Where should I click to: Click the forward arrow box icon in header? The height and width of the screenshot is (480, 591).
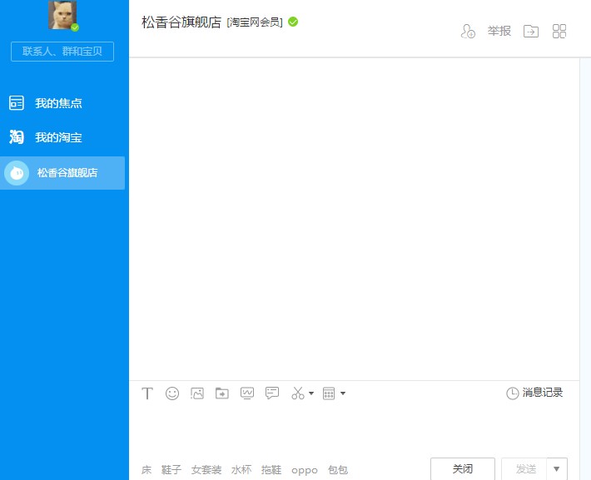click(531, 32)
